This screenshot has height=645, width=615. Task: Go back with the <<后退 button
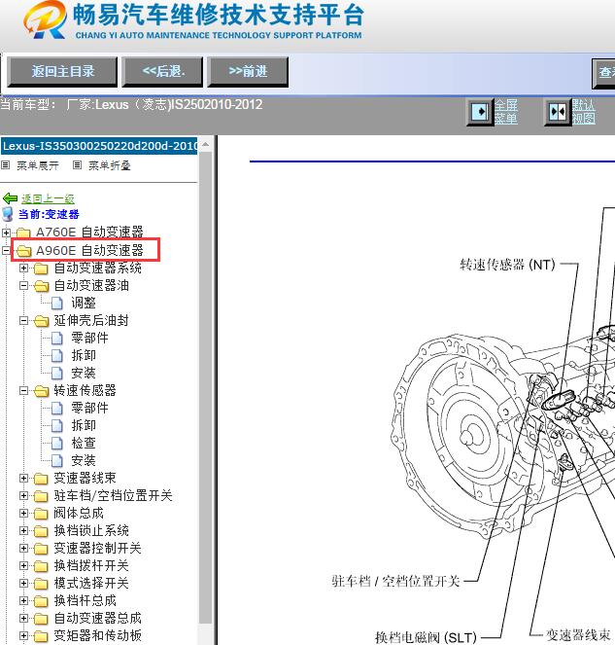coord(162,72)
